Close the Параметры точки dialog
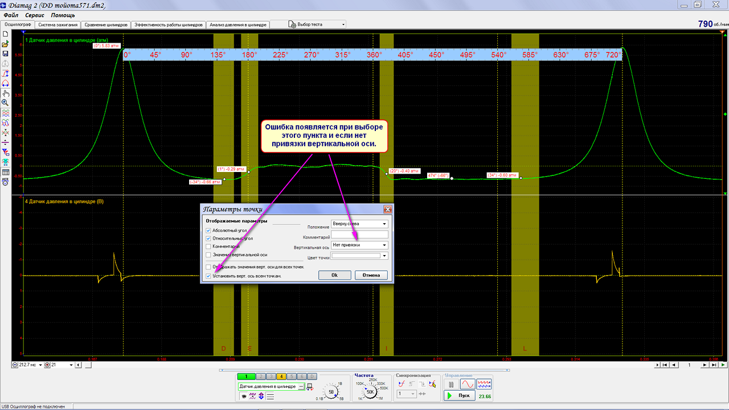The width and height of the screenshot is (729, 410). pyautogui.click(x=387, y=210)
